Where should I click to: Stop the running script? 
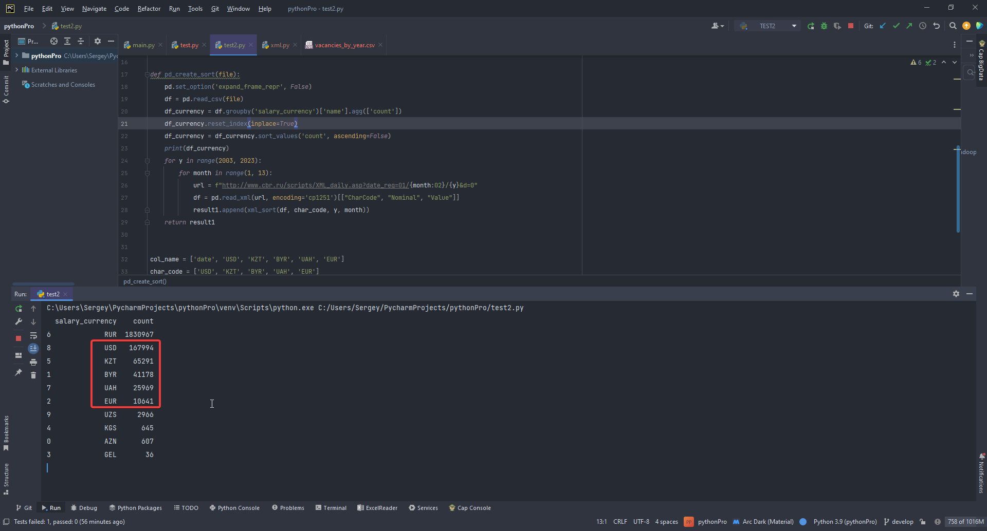(851, 26)
